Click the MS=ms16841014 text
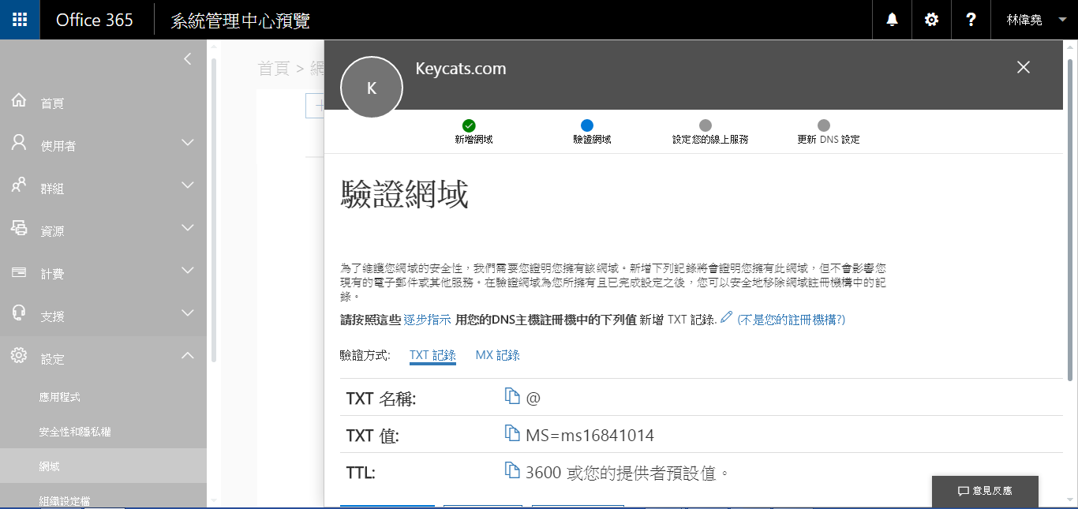Viewport: 1078px width, 509px height. (x=590, y=436)
